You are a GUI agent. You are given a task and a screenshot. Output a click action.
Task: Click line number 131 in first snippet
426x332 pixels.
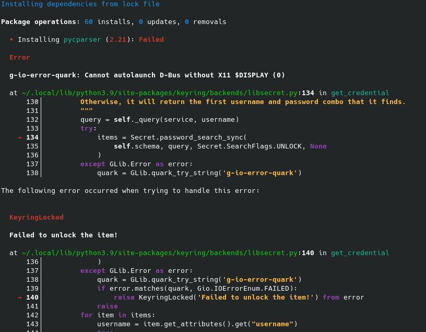[32, 111]
